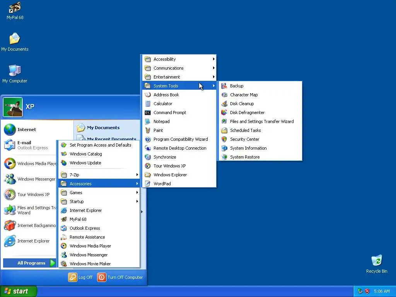Open Remote Desktop Connection
Screen dimensions: 396x297
tap(179, 148)
